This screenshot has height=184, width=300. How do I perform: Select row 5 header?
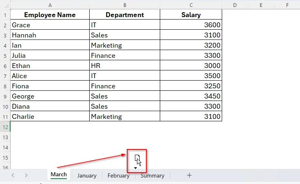(5, 56)
